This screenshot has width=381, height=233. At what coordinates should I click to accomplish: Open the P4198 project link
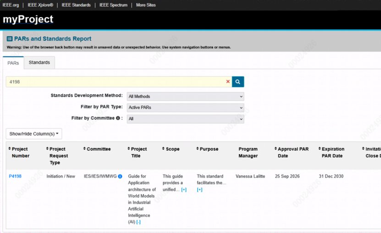[15, 176]
